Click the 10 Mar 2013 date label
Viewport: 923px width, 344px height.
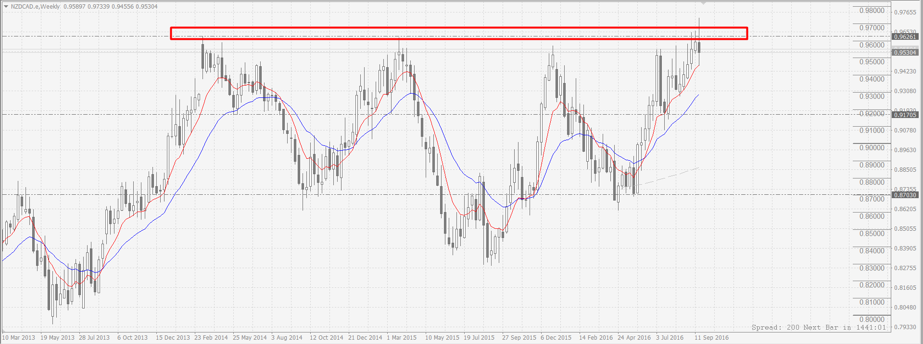pyautogui.click(x=19, y=338)
